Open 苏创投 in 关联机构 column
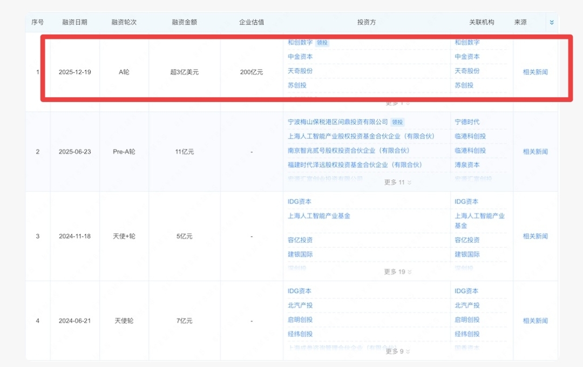Image resolution: width=583 pixels, height=367 pixels. [464, 85]
